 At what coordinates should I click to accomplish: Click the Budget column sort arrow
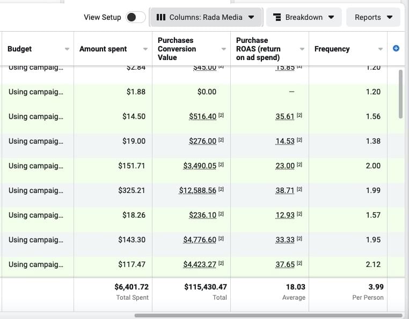click(x=67, y=49)
